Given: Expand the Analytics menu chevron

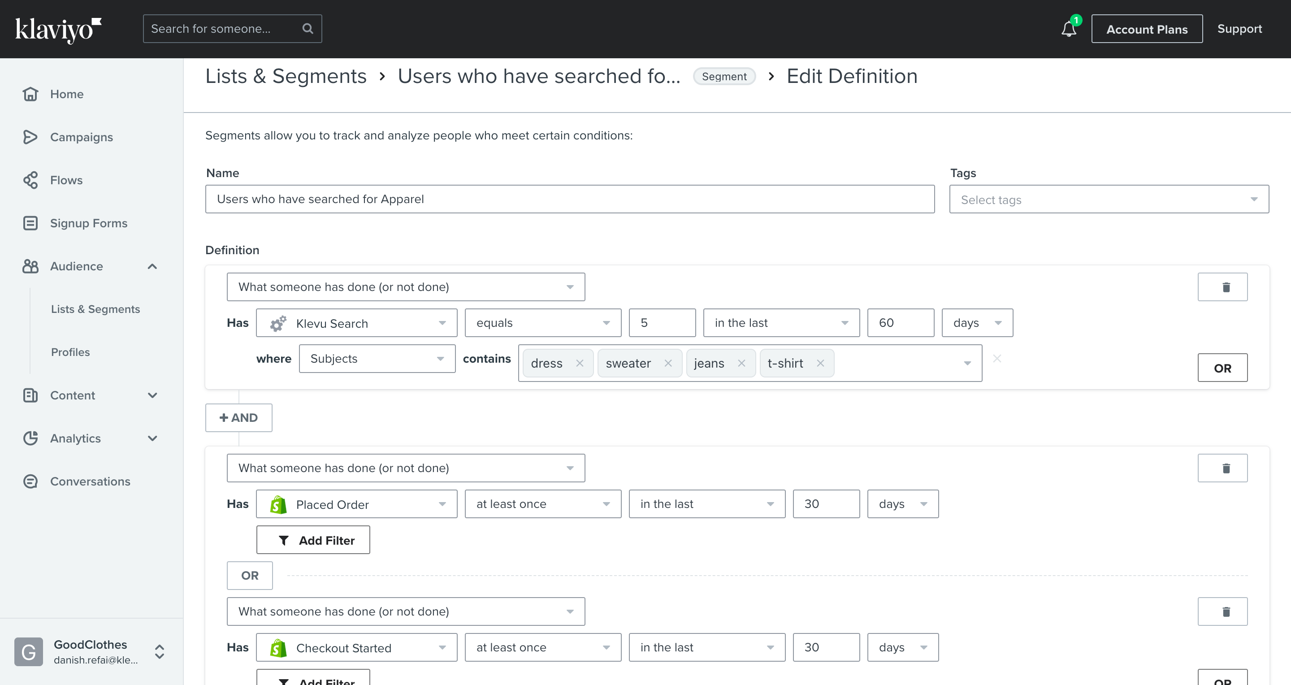Looking at the screenshot, I should [x=152, y=438].
